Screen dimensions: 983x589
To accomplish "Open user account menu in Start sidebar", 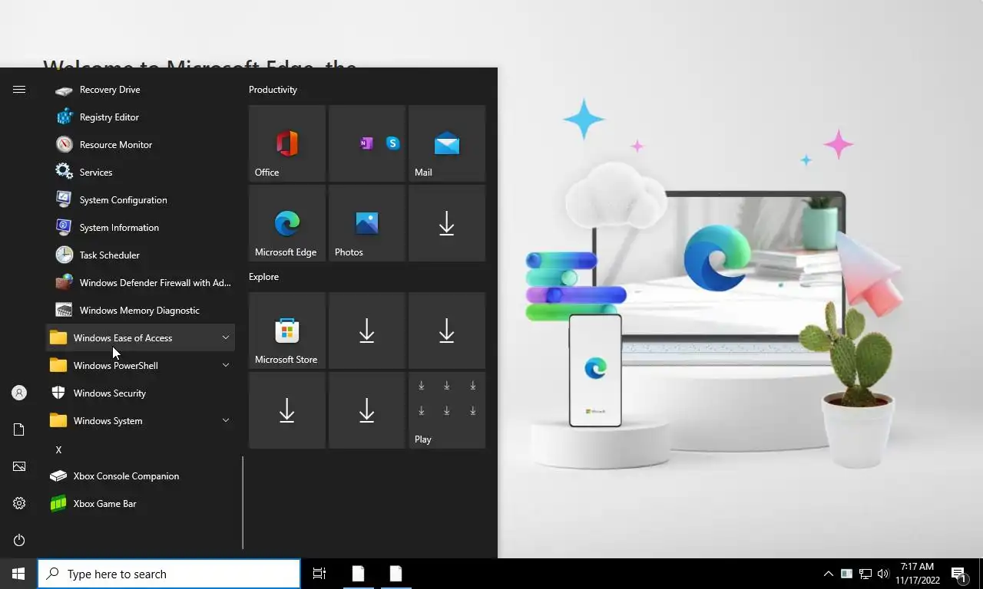I will (19, 393).
